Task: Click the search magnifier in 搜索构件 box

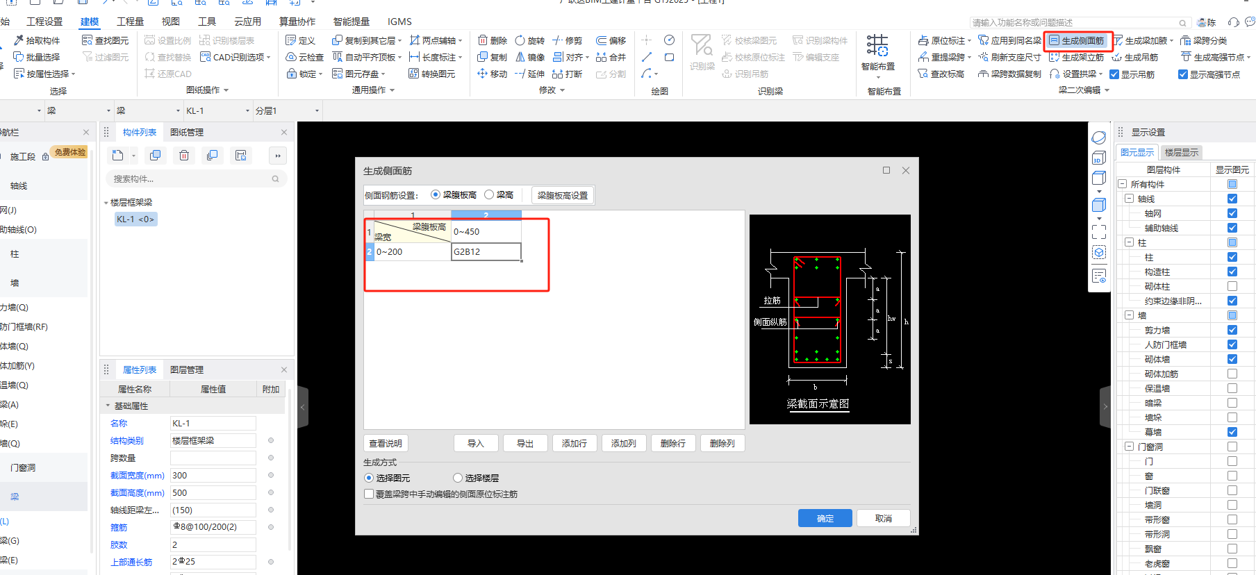Action: (x=275, y=179)
